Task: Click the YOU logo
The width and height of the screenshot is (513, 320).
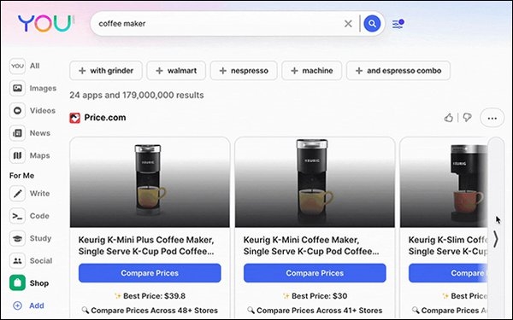Action: click(x=44, y=23)
